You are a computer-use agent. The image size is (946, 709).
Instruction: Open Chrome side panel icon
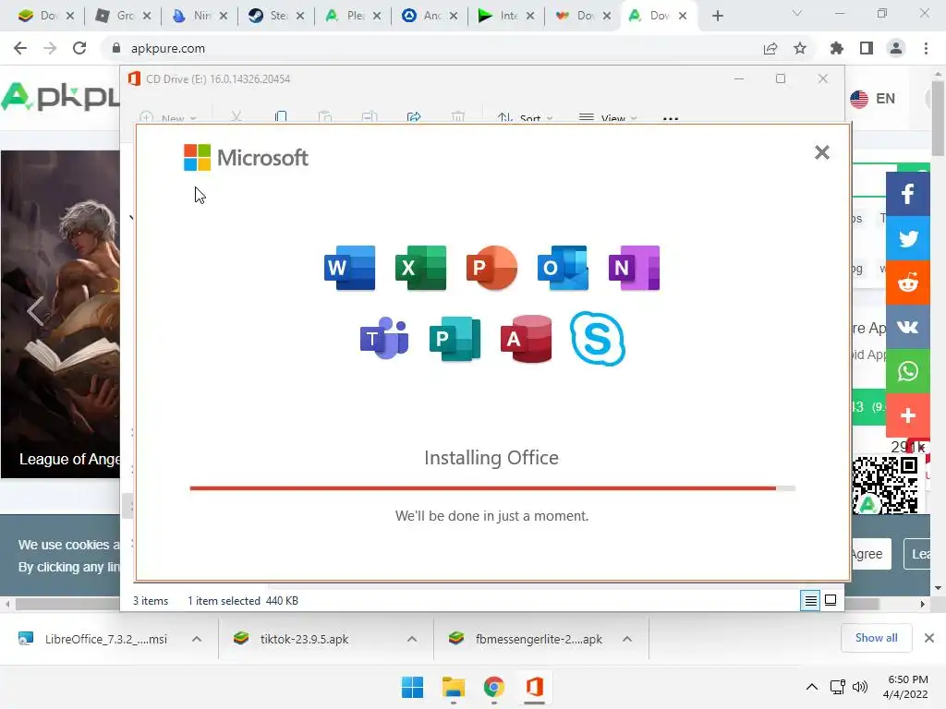coord(867,48)
